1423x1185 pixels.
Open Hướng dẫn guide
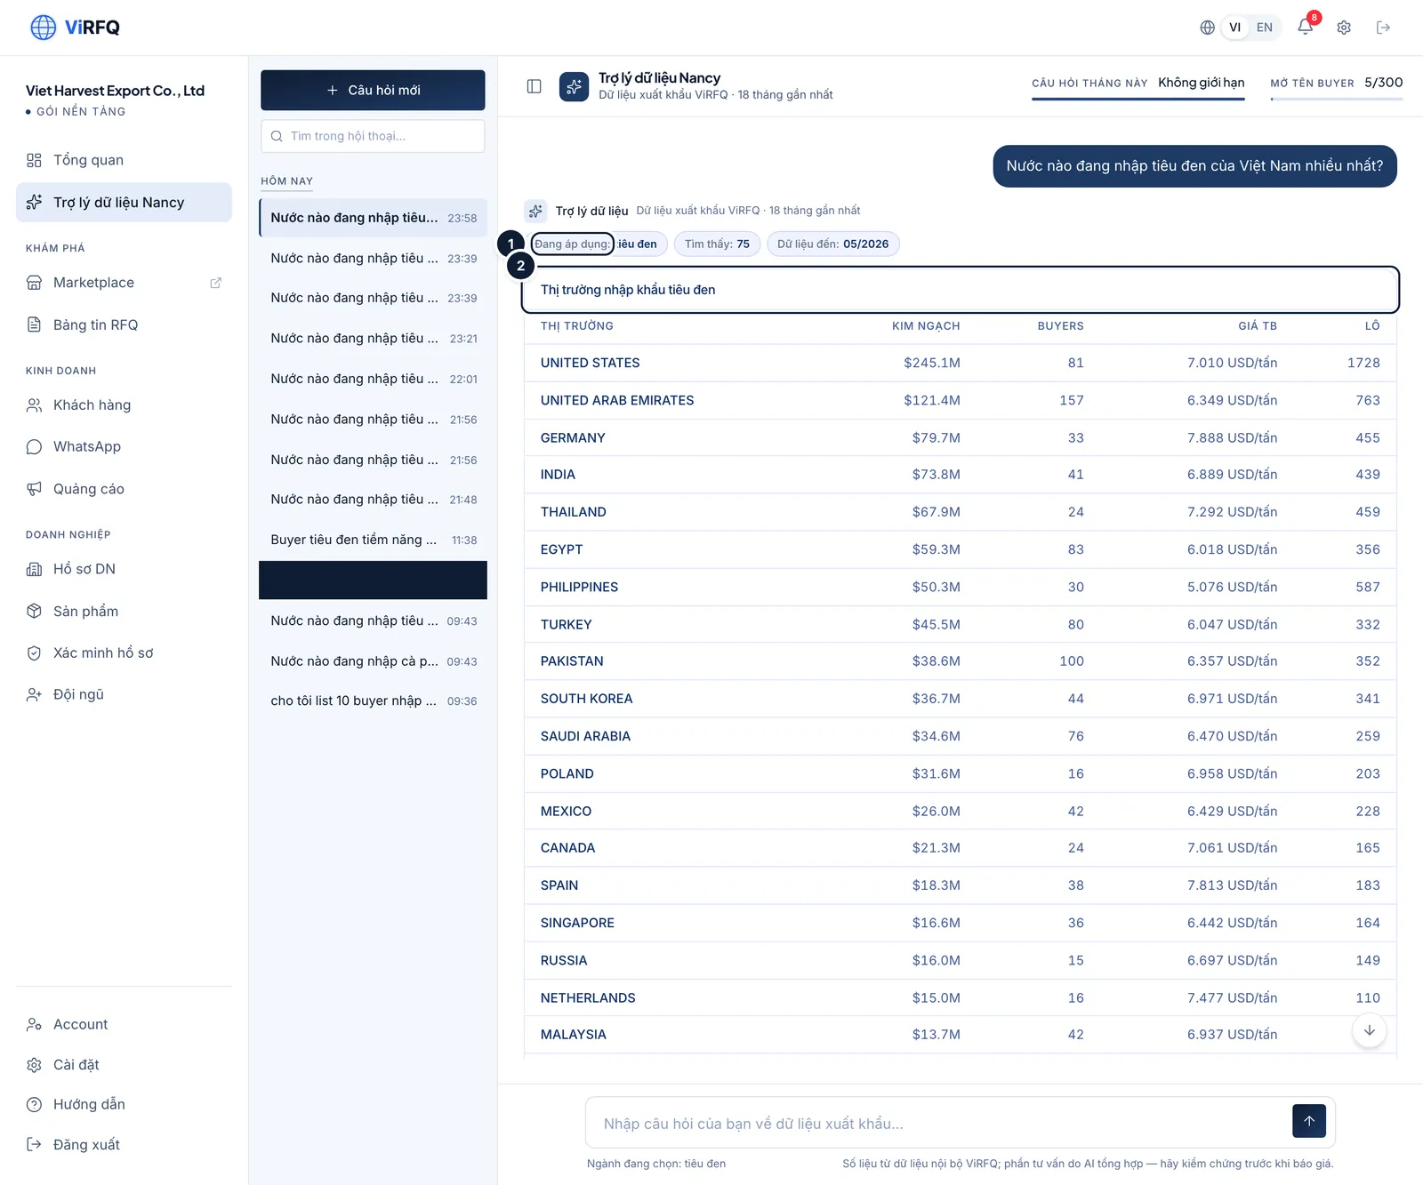point(124,1104)
